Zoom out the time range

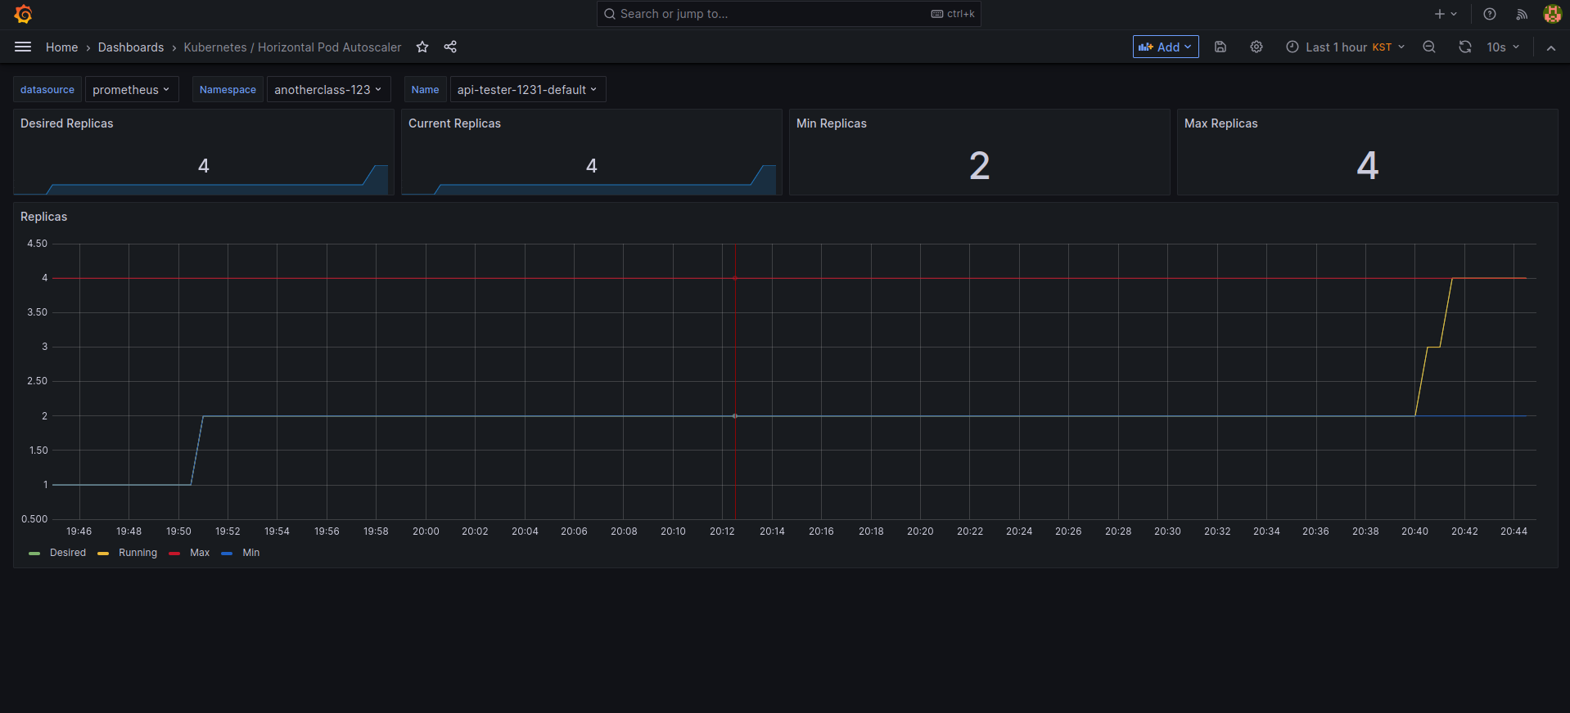pos(1429,47)
